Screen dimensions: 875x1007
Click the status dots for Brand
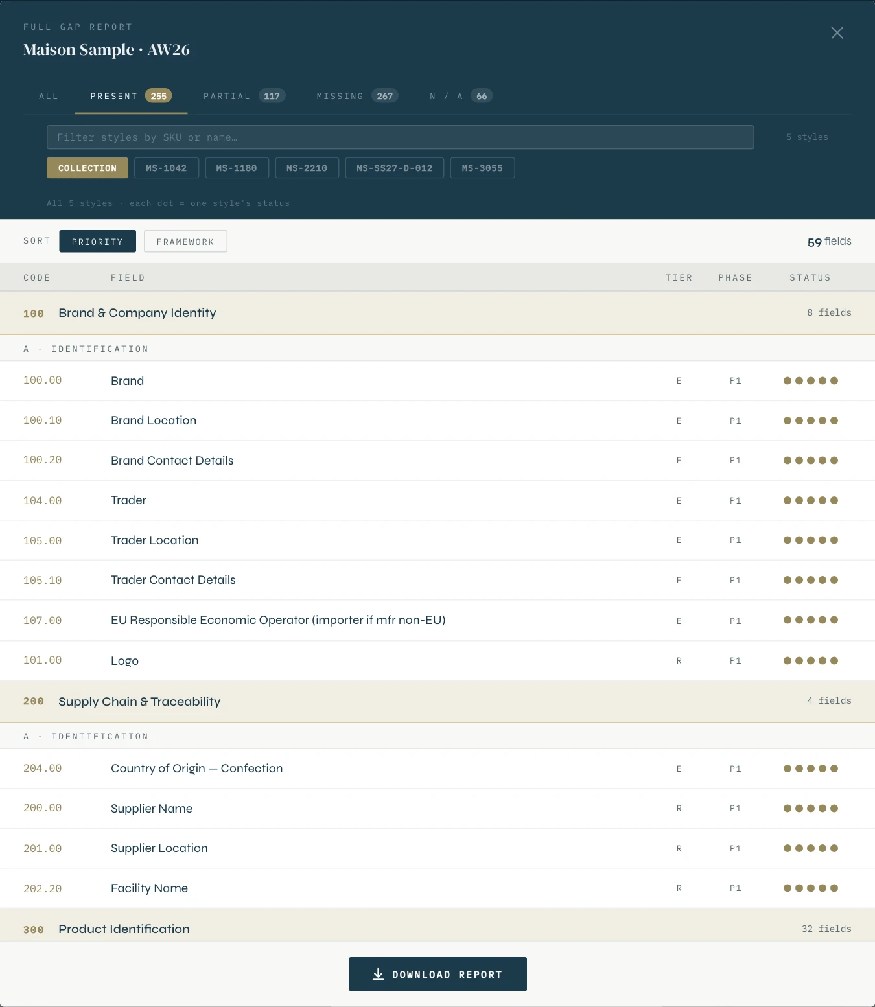811,381
